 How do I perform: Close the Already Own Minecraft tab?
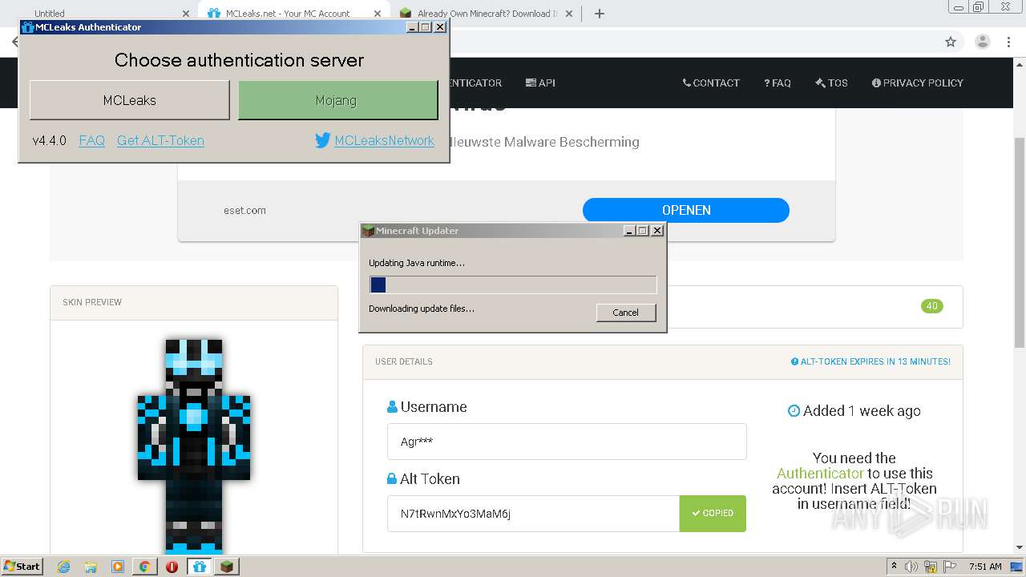pyautogui.click(x=571, y=14)
